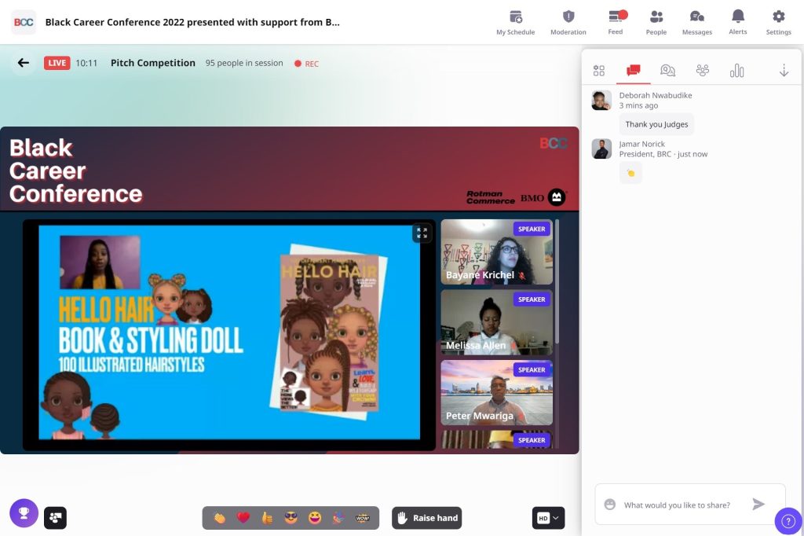
Task: Click the BCC event logo
Action: [24, 22]
